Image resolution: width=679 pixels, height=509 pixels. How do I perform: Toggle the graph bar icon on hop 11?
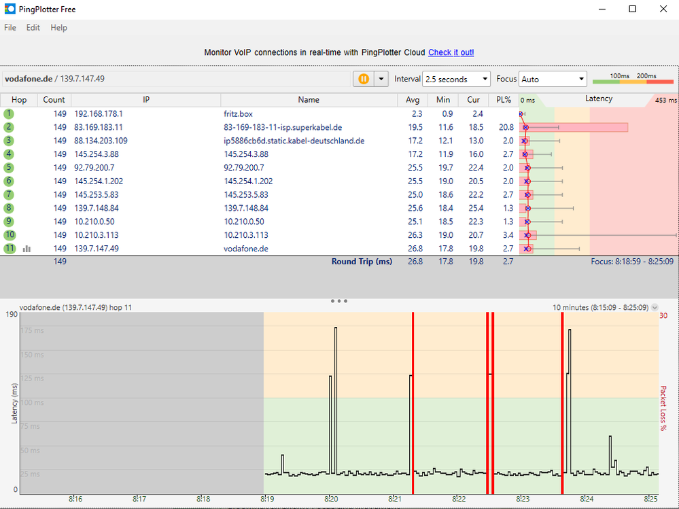tap(27, 249)
